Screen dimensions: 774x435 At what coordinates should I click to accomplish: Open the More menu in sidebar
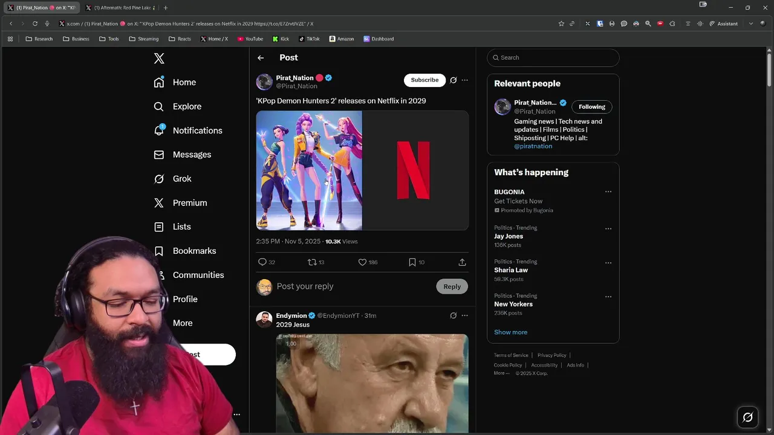(x=181, y=323)
